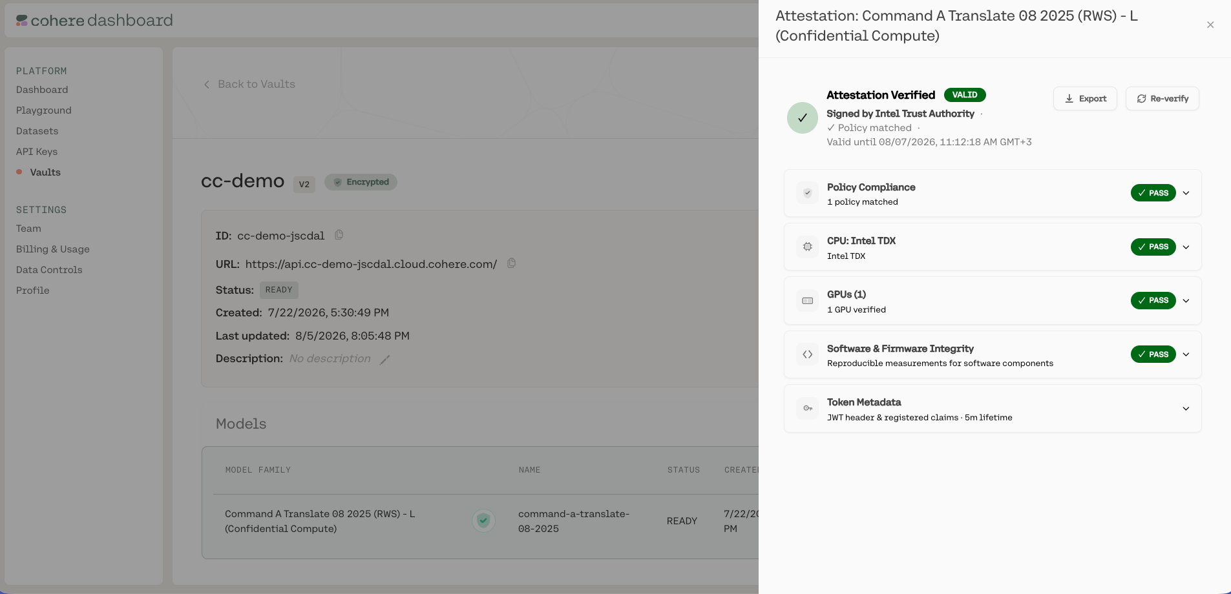Click the GPU card icon
The height and width of the screenshot is (594, 1231).
[x=807, y=300]
